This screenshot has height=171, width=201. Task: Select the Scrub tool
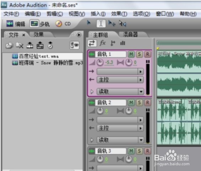(x=122, y=24)
